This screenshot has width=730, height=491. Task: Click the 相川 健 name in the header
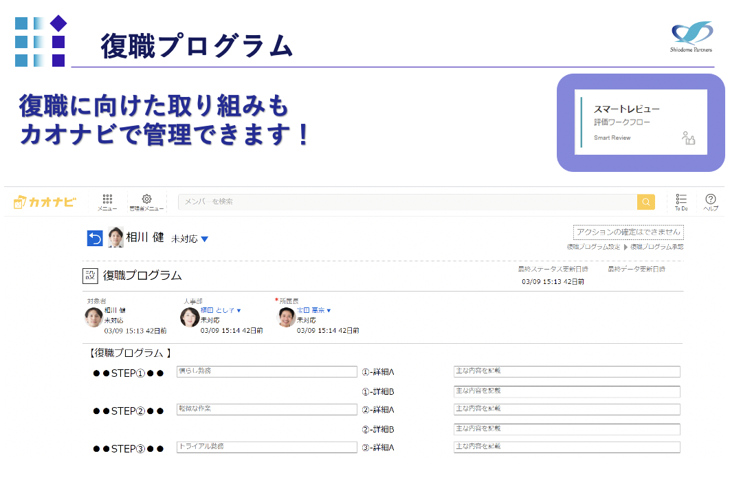click(145, 237)
